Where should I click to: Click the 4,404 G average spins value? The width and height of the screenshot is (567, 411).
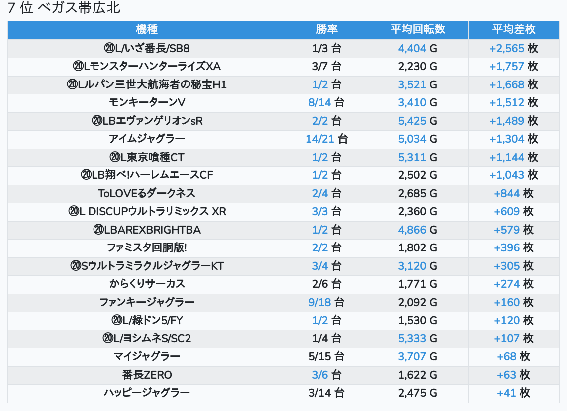point(418,48)
